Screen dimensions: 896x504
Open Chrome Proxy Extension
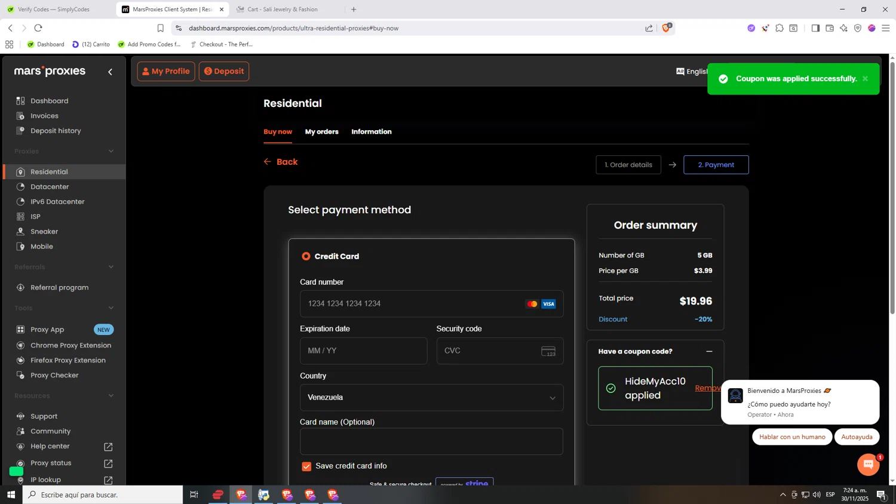(70, 346)
